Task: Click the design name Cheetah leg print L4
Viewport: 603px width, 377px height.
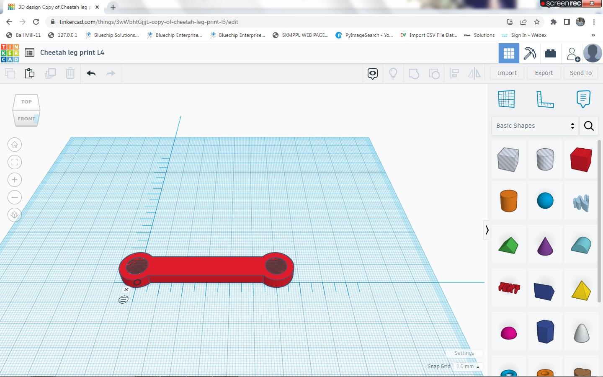Action: point(72,53)
